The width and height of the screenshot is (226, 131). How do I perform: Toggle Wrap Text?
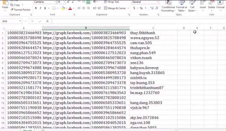click(x=111, y=2)
